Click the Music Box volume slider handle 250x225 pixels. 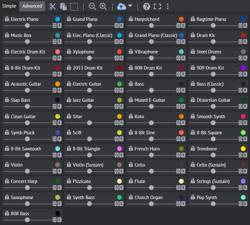[x=27, y=42]
